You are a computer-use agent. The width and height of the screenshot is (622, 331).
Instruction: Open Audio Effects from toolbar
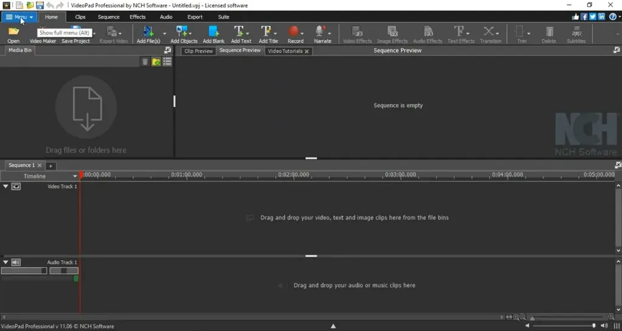point(428,32)
